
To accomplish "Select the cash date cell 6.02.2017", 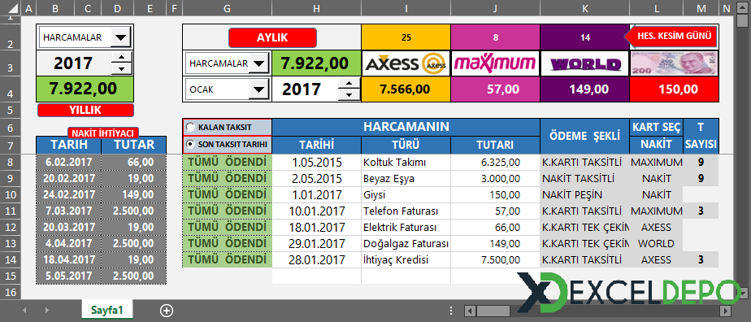I will coord(68,162).
